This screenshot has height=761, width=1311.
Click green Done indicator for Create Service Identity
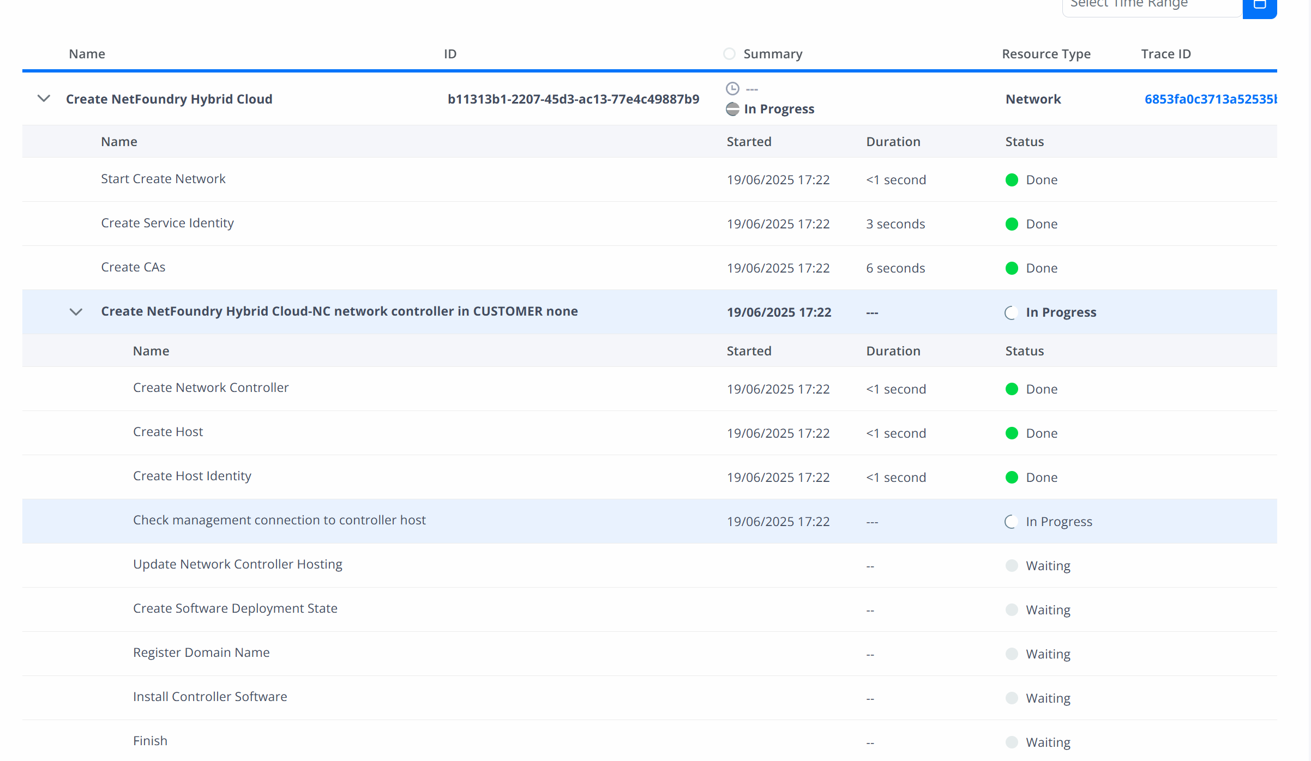click(x=1012, y=224)
